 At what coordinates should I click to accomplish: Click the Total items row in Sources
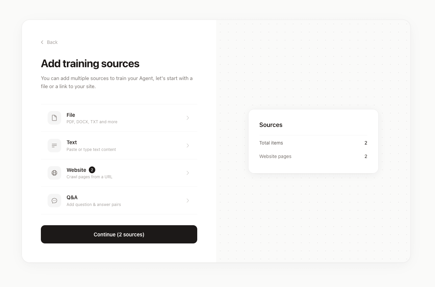[271, 143]
